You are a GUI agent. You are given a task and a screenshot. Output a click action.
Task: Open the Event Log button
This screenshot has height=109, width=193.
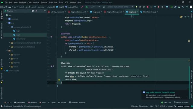pos(166,102)
